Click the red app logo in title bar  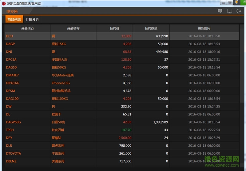(x=4, y=3)
